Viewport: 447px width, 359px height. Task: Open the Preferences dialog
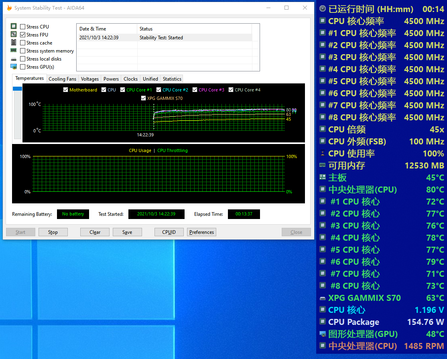(x=201, y=232)
